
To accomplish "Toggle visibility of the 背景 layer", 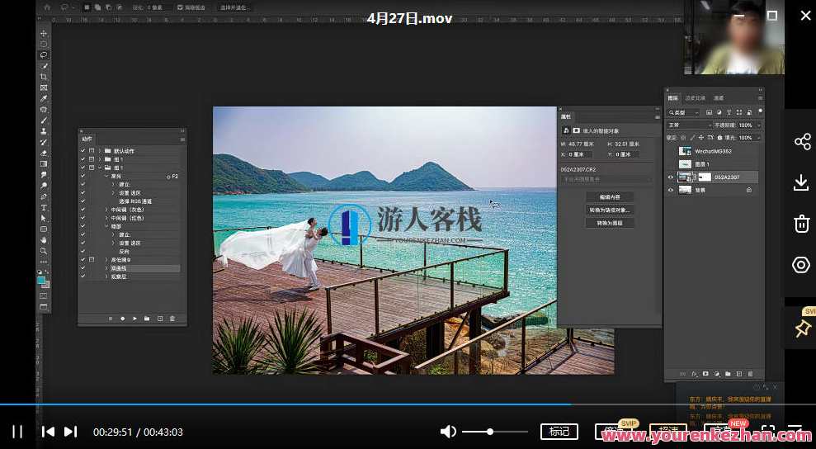I will tap(670, 190).
